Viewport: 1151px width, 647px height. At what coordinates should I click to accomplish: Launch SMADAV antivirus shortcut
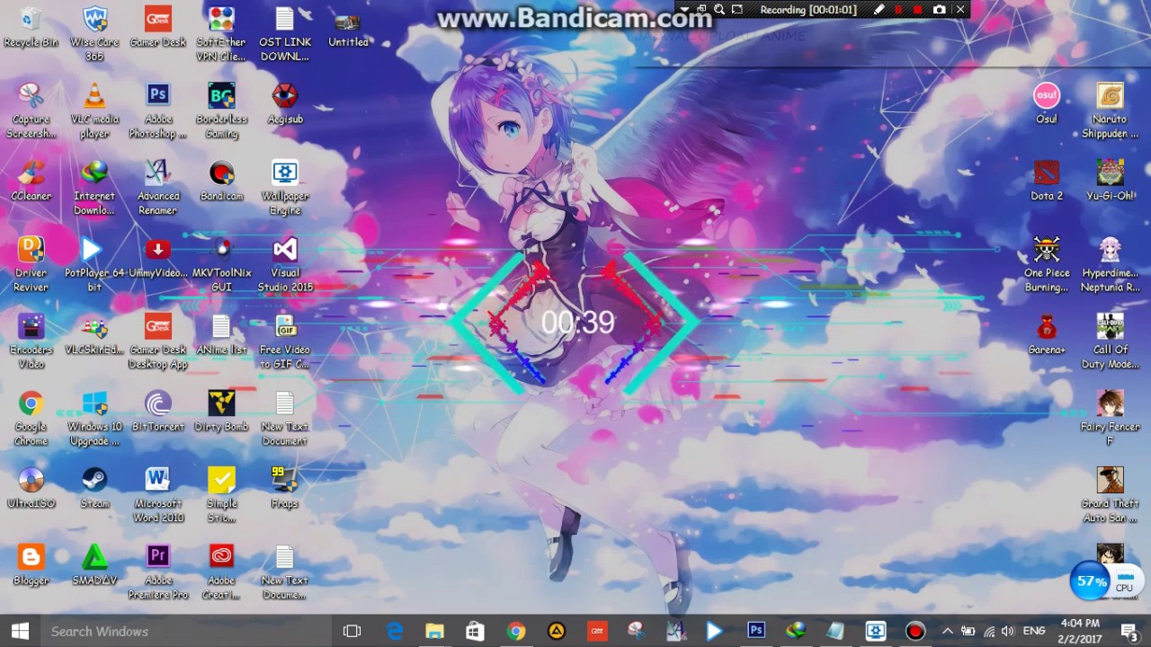[x=94, y=565]
